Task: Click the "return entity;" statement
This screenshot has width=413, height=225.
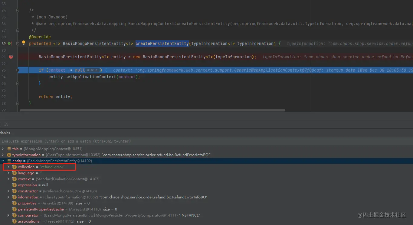Action: pyautogui.click(x=55, y=97)
